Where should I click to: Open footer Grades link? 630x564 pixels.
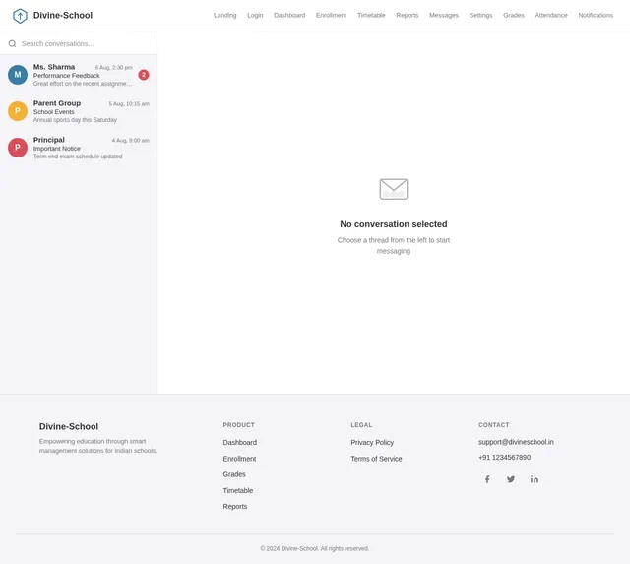pos(234,474)
